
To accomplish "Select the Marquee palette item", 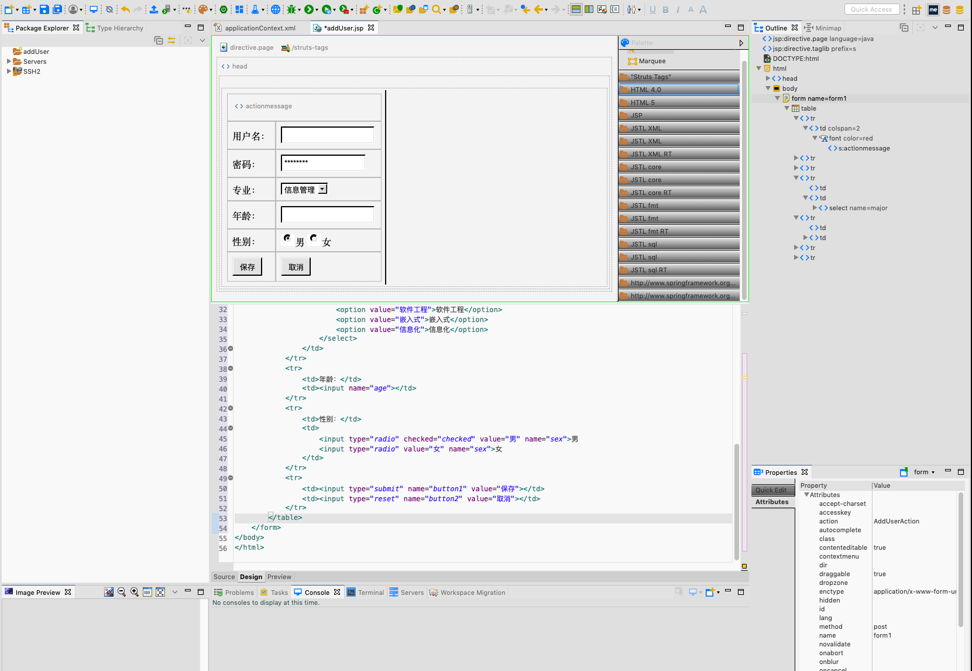I will coord(647,61).
